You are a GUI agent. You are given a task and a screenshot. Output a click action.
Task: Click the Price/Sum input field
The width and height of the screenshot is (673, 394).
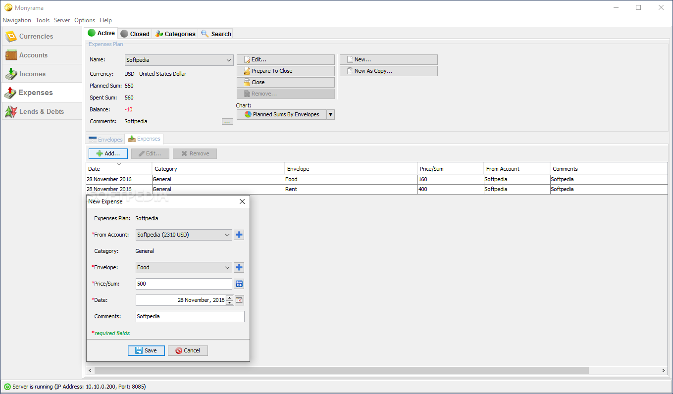(184, 284)
